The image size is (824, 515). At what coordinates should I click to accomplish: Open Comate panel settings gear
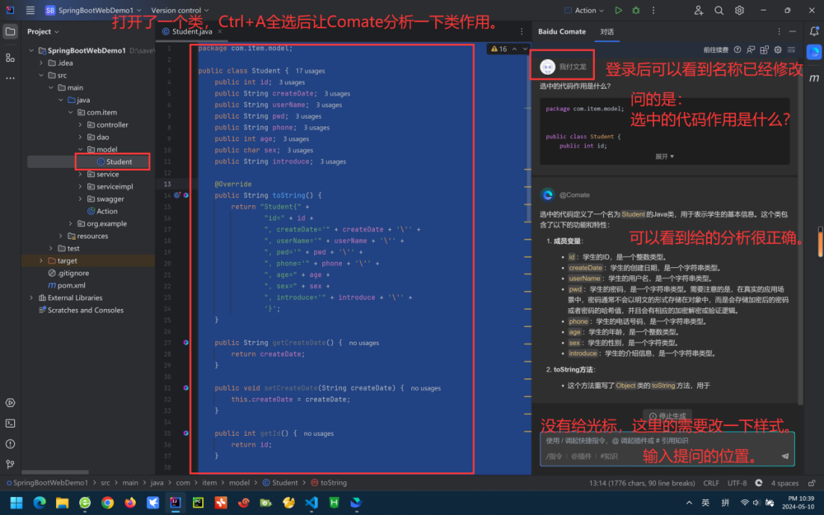click(778, 50)
